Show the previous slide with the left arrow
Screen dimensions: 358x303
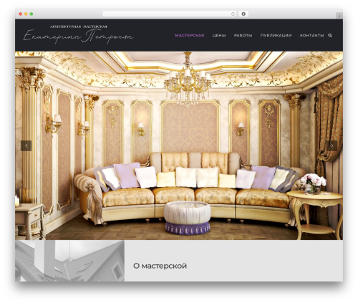pos(26,145)
